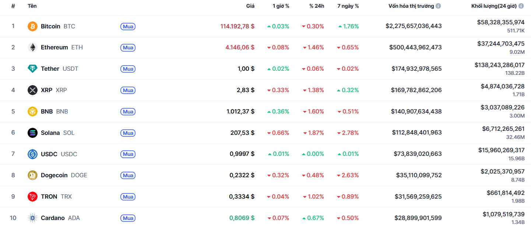Open the Ethereum ETH name link
This screenshot has width=531, height=227.
(x=54, y=48)
